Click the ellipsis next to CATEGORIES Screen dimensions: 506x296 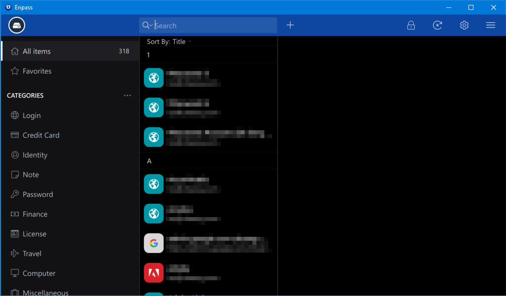click(x=128, y=95)
